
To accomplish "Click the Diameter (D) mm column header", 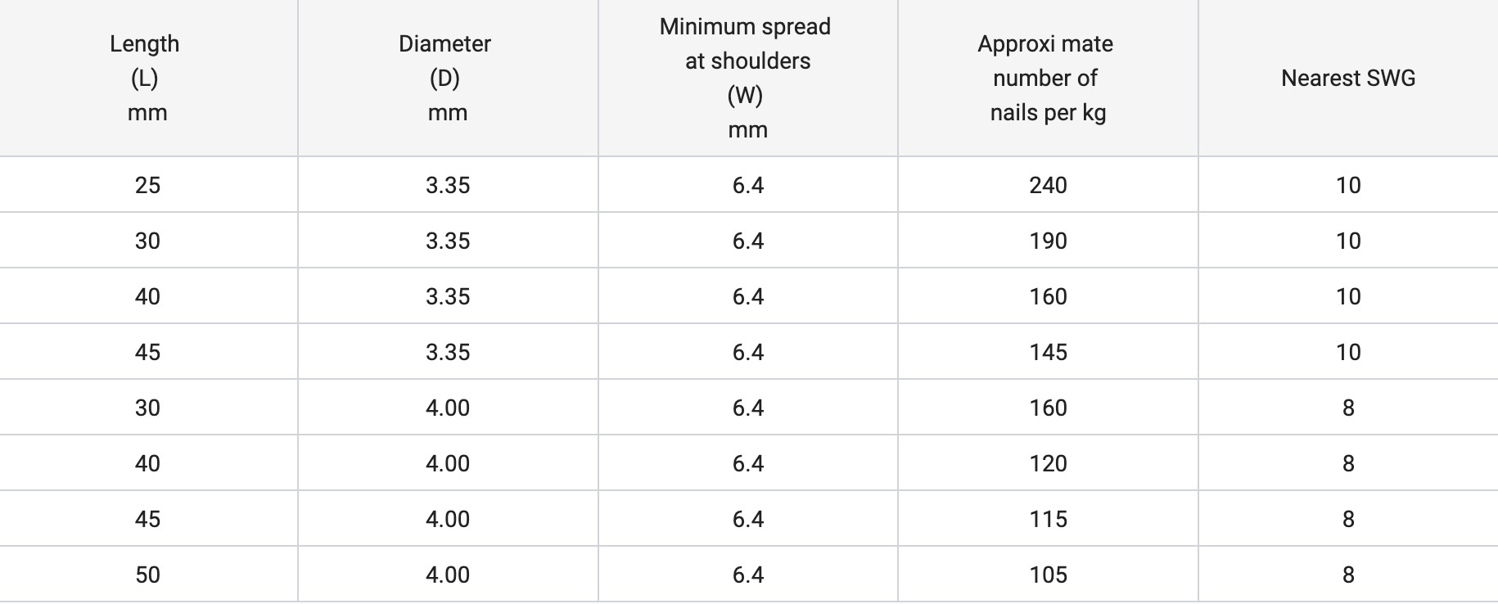I will [x=446, y=78].
